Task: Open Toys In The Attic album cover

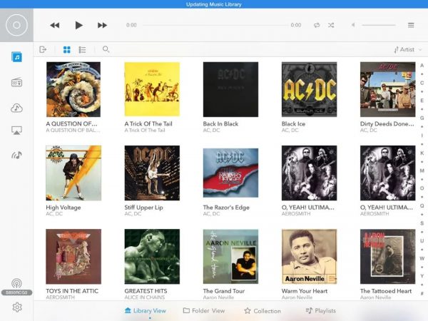Action: [x=73, y=257]
